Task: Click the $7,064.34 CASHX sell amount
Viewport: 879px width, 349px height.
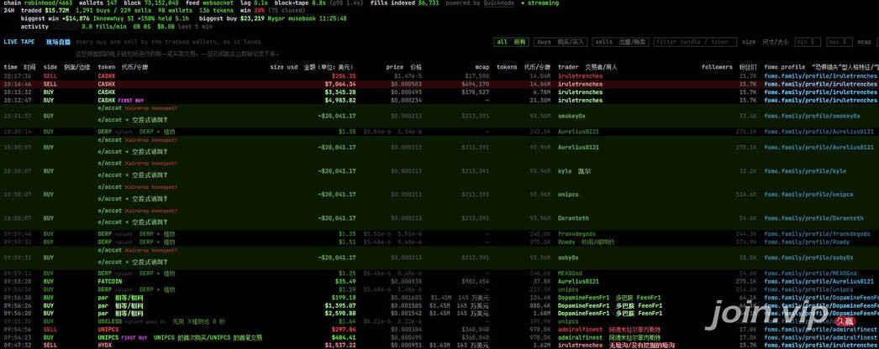Action: (340, 84)
